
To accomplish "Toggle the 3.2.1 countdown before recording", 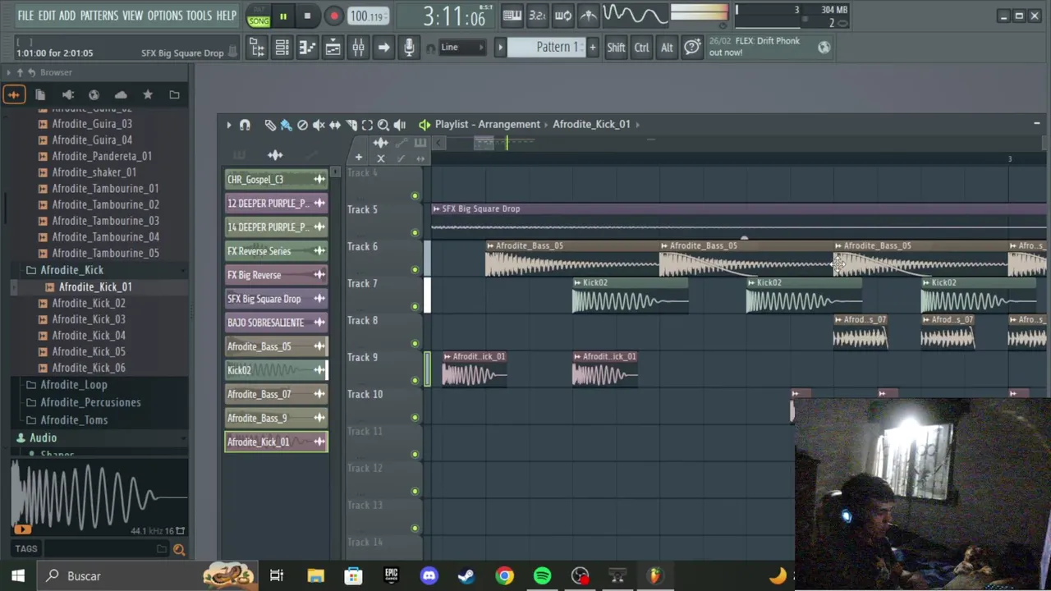I will click(538, 15).
